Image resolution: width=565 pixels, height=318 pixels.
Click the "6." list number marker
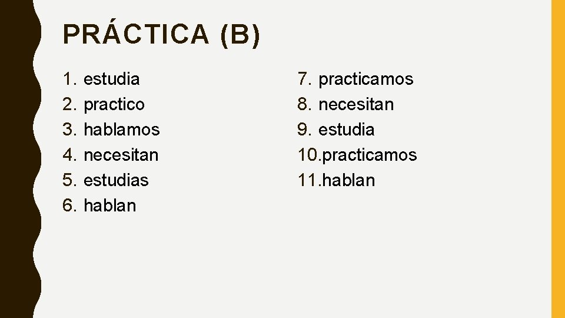[x=70, y=206]
